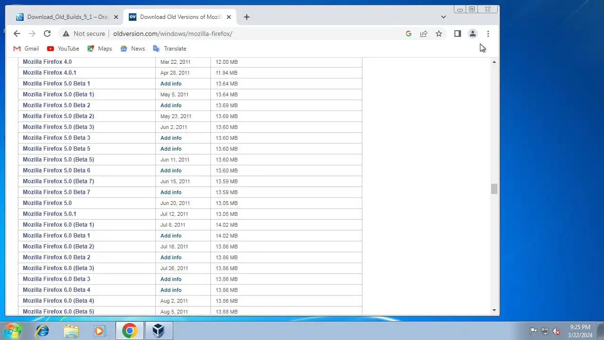Open a new tab with plus button
Image resolution: width=604 pixels, height=340 pixels.
[x=247, y=17]
